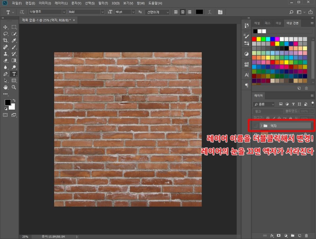This screenshot has height=239, width=316.
Task: Click the delete layer trash icon
Action: tap(306, 235)
